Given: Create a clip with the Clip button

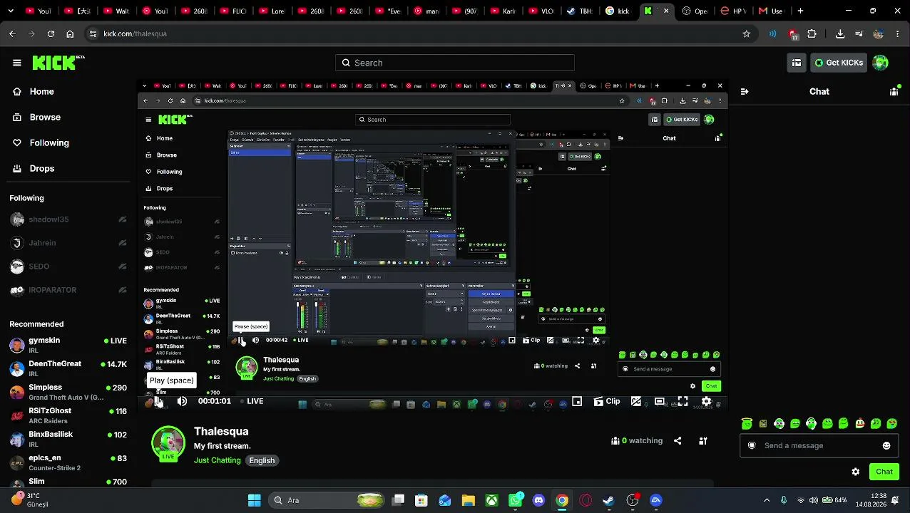Looking at the screenshot, I should tap(607, 401).
